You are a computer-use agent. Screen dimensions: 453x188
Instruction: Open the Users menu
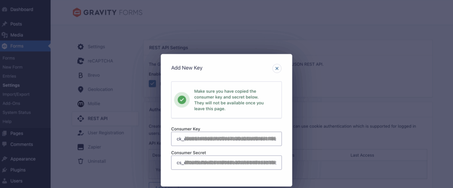16,181
